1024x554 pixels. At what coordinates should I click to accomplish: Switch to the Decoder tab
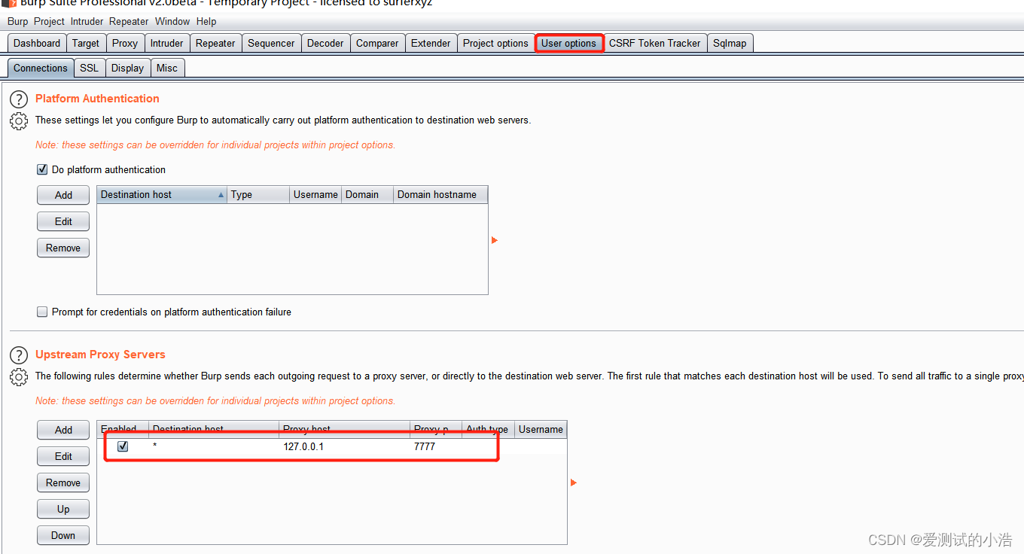tap(325, 43)
